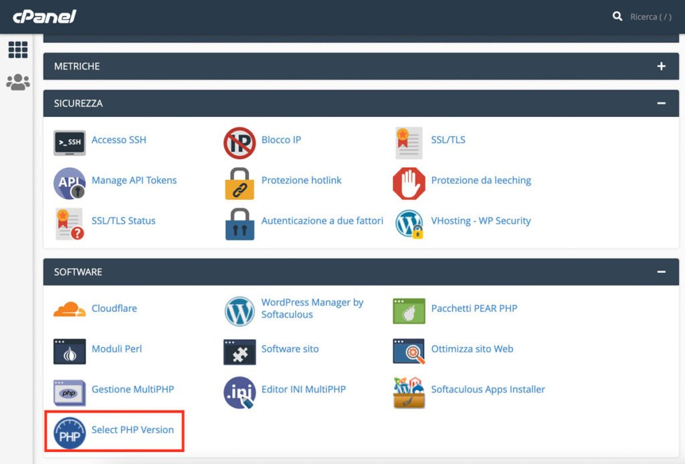This screenshot has width=685, height=464.
Task: Click the cPanel logo
Action: tap(45, 17)
